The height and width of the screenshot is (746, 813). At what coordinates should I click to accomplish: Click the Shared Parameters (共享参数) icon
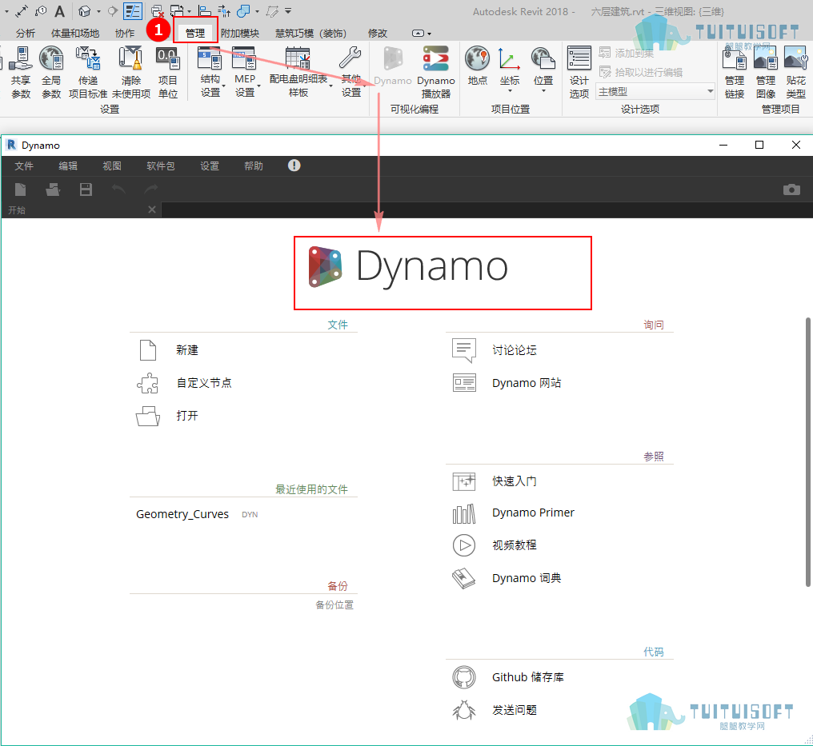(x=21, y=58)
